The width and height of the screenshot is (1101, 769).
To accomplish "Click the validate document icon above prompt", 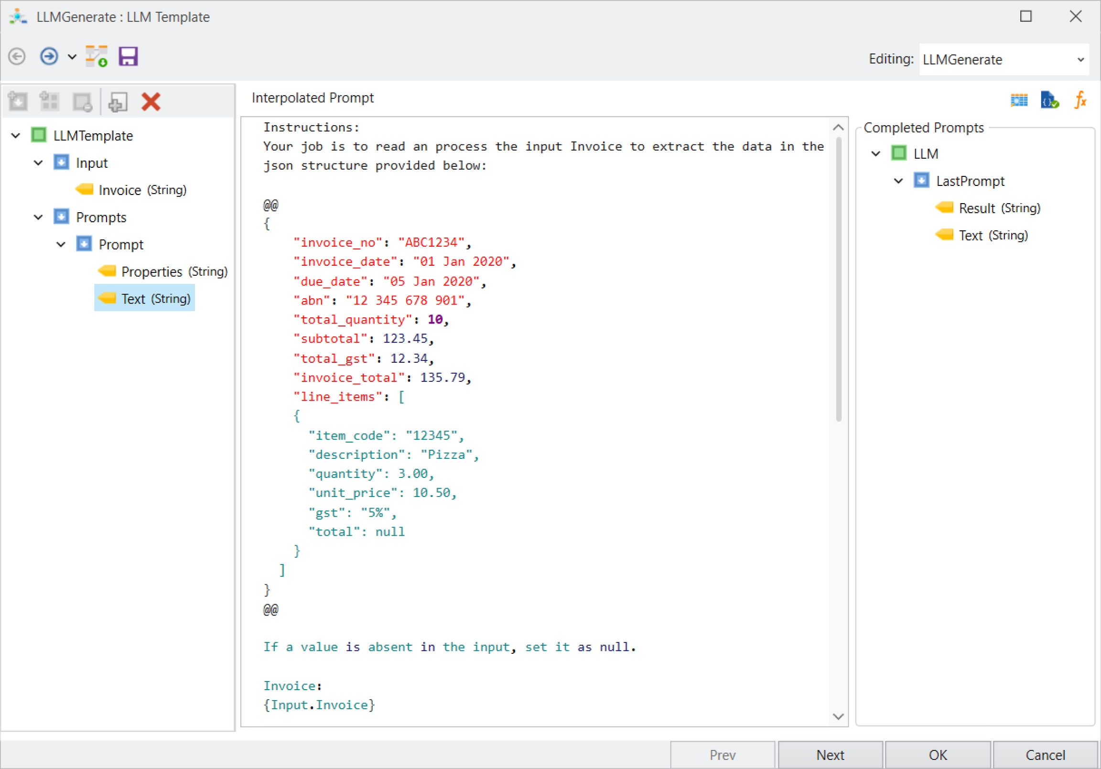I will [1049, 100].
